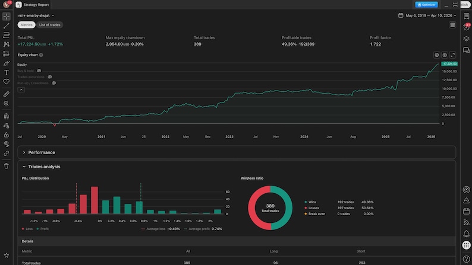Open the economic calendar panel
472x265 pixels.
click(466, 211)
